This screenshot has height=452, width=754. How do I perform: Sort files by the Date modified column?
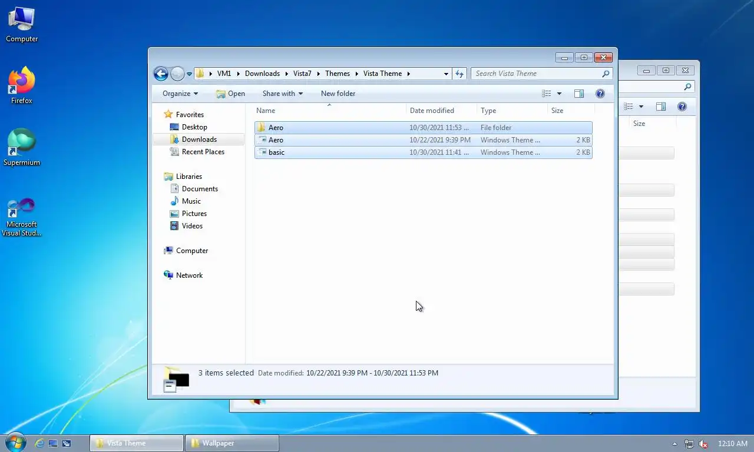(x=441, y=111)
